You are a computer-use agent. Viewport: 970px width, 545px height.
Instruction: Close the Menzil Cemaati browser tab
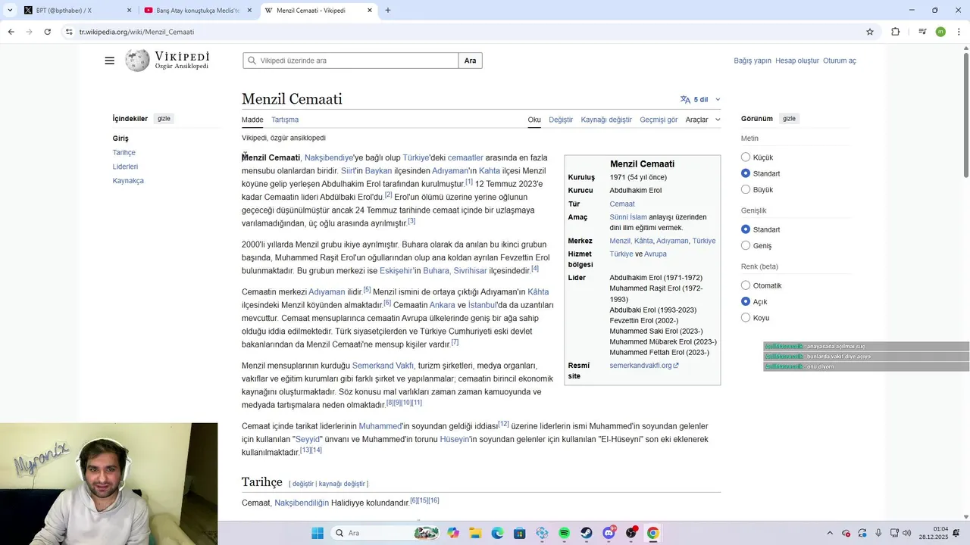pyautogui.click(x=370, y=11)
